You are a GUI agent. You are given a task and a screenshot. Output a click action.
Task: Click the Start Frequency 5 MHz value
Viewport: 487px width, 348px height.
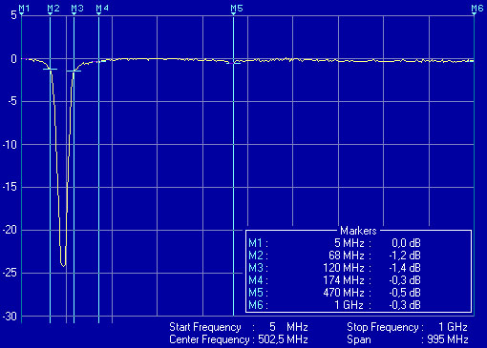tap(288, 327)
